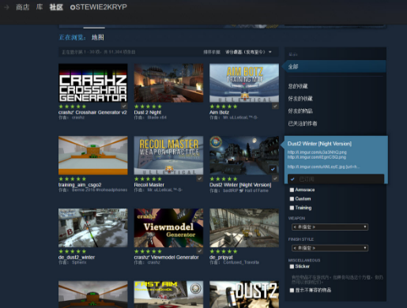
Task: Click the Aim Botz title link
Action: [x=219, y=112]
